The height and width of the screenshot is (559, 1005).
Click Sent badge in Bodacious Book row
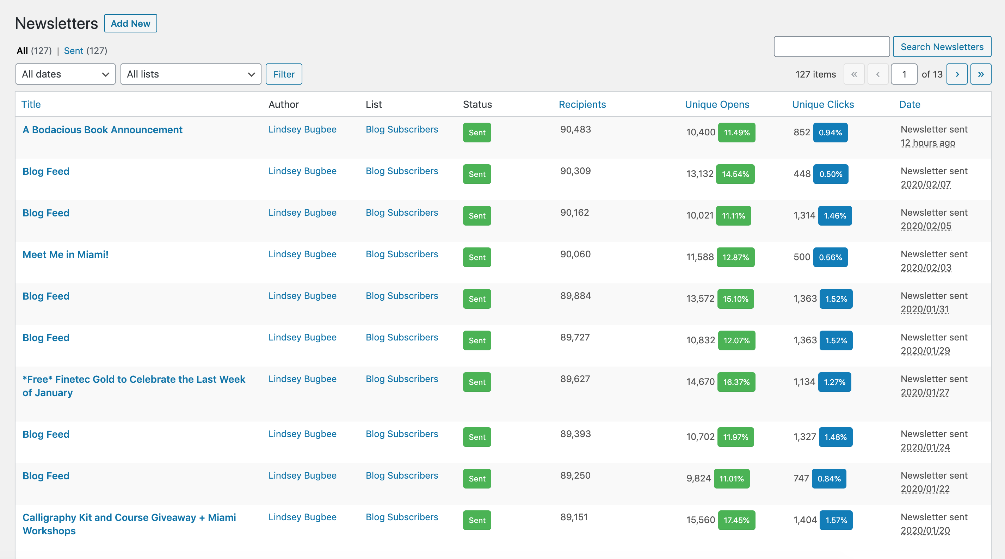[477, 133]
